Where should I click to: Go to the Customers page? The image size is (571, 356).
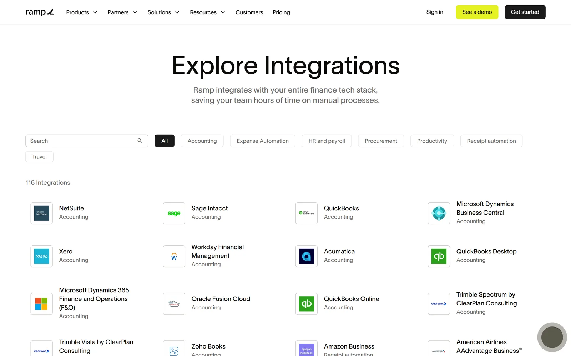coord(249,12)
